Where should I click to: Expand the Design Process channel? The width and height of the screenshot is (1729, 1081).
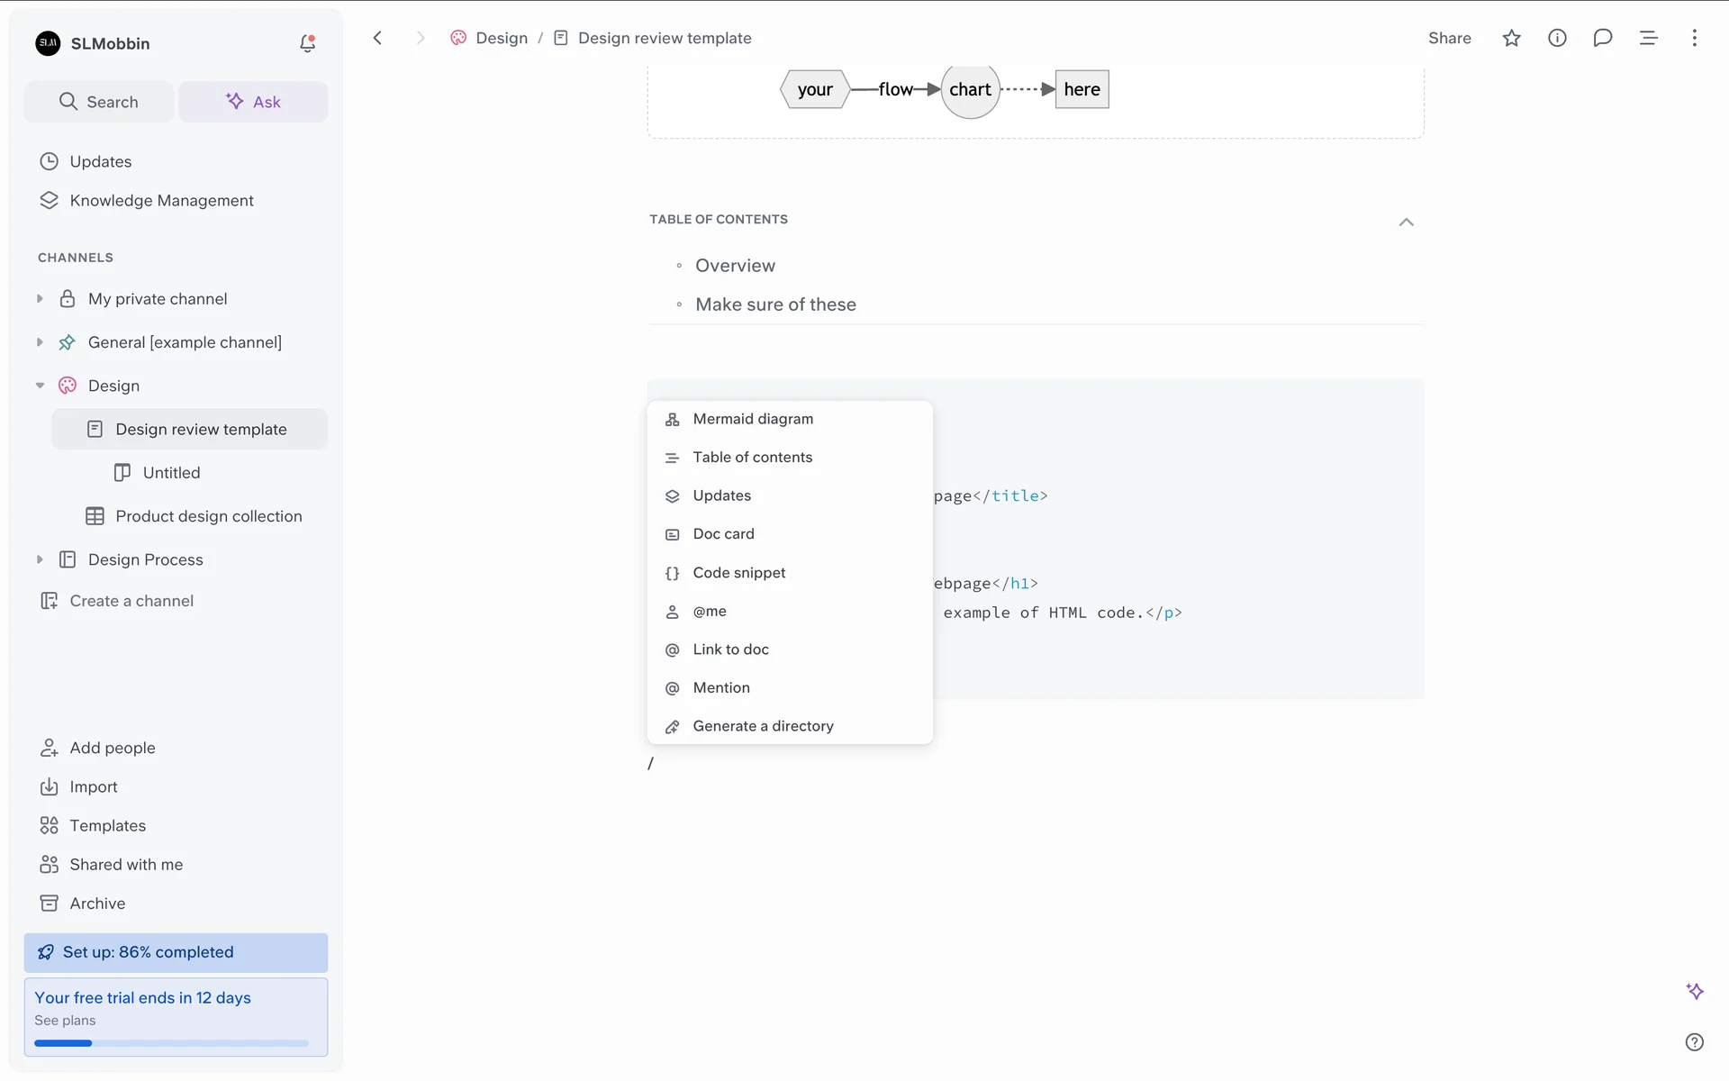point(40,559)
